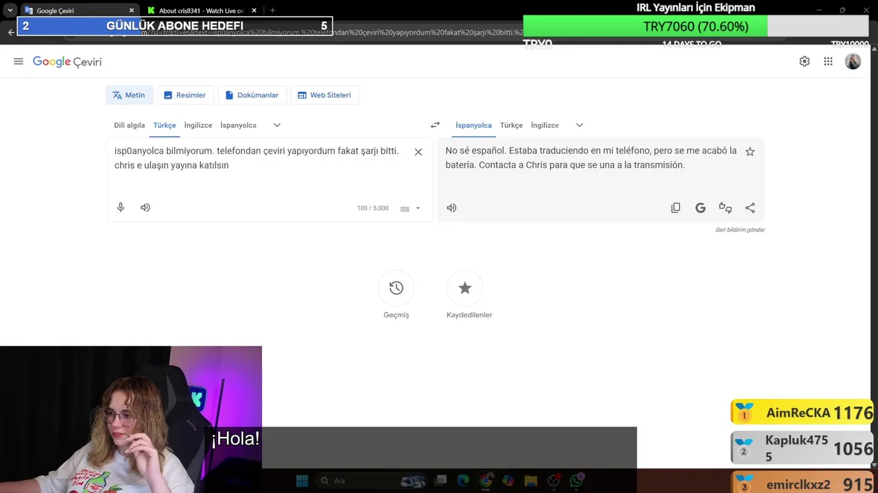Open Kaydedilenler saved translations
This screenshot has width=878, height=493.
tap(465, 288)
